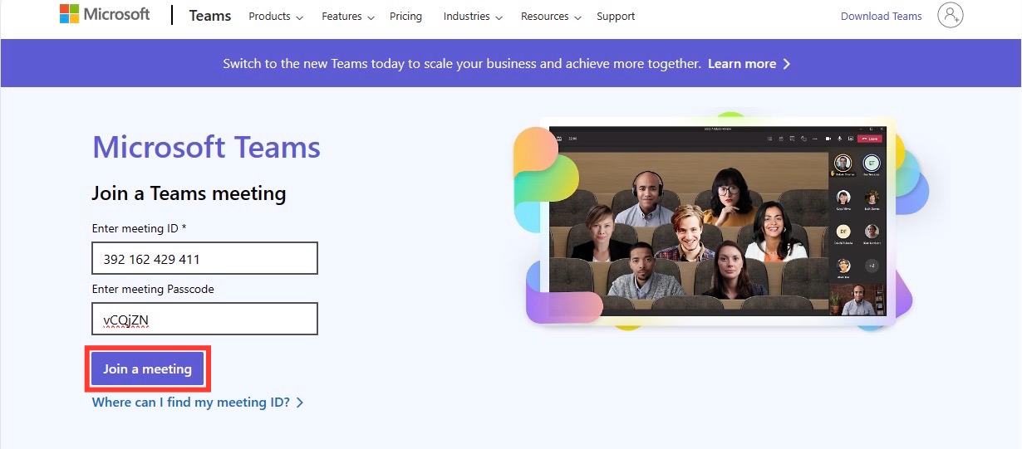Screen dimensions: 1022x449
Task: Expand the Industries menu
Action: pyautogui.click(x=473, y=17)
